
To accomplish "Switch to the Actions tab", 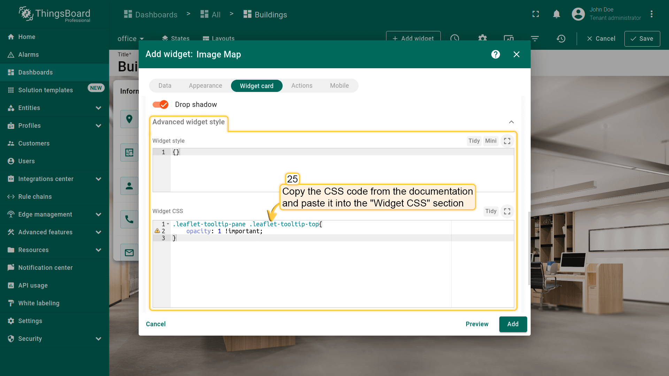I will click(x=301, y=86).
